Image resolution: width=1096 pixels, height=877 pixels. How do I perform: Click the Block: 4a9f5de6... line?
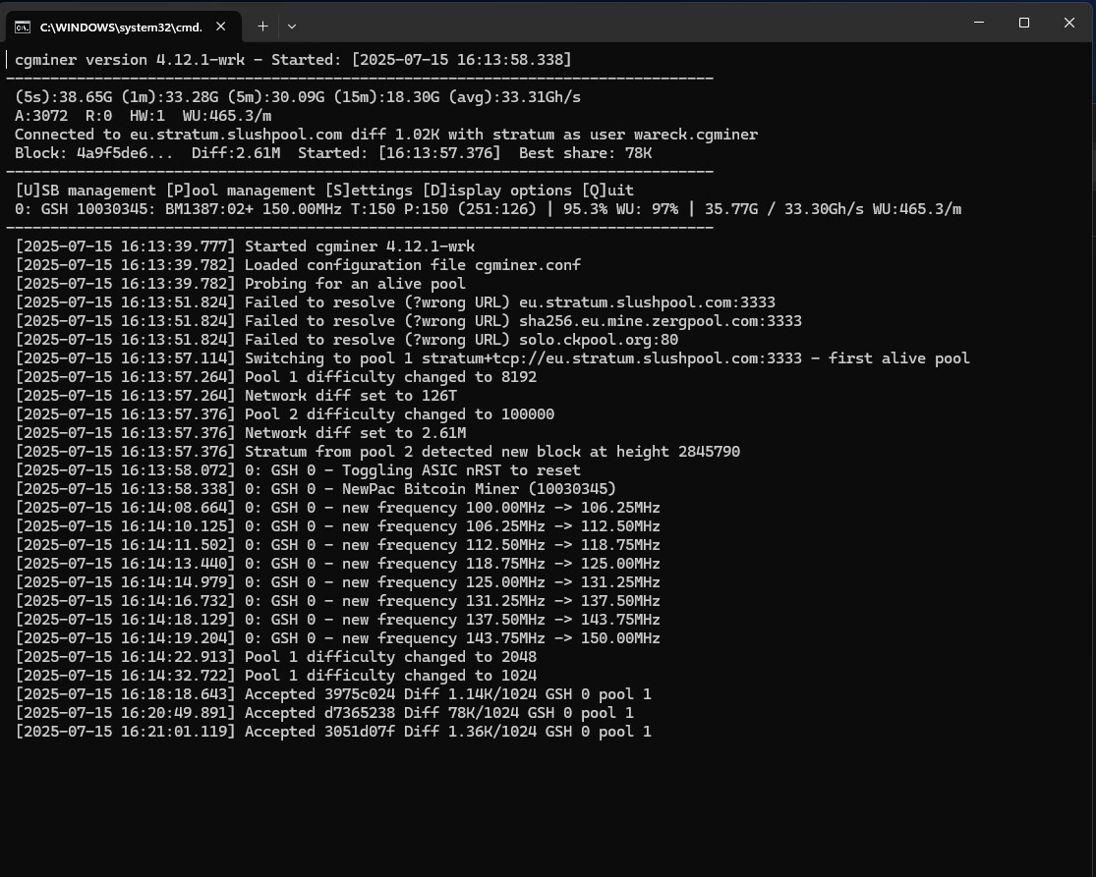pyautogui.click(x=333, y=153)
